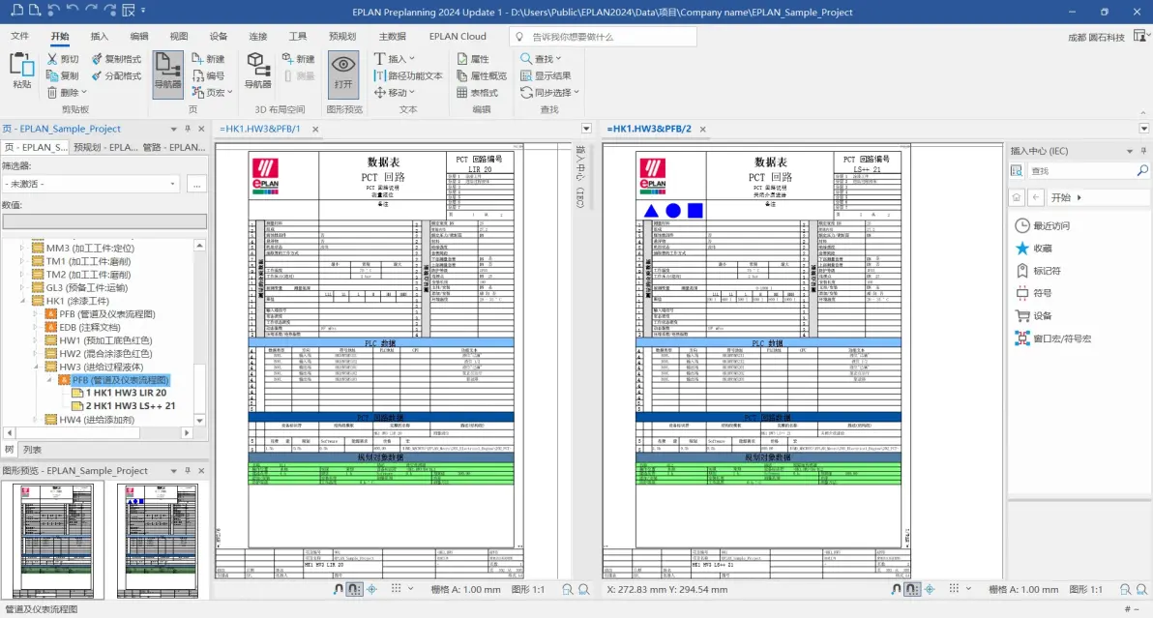Switch to =HK1.HW3&PFB/1 document tab
The image size is (1153, 618).
click(260, 129)
